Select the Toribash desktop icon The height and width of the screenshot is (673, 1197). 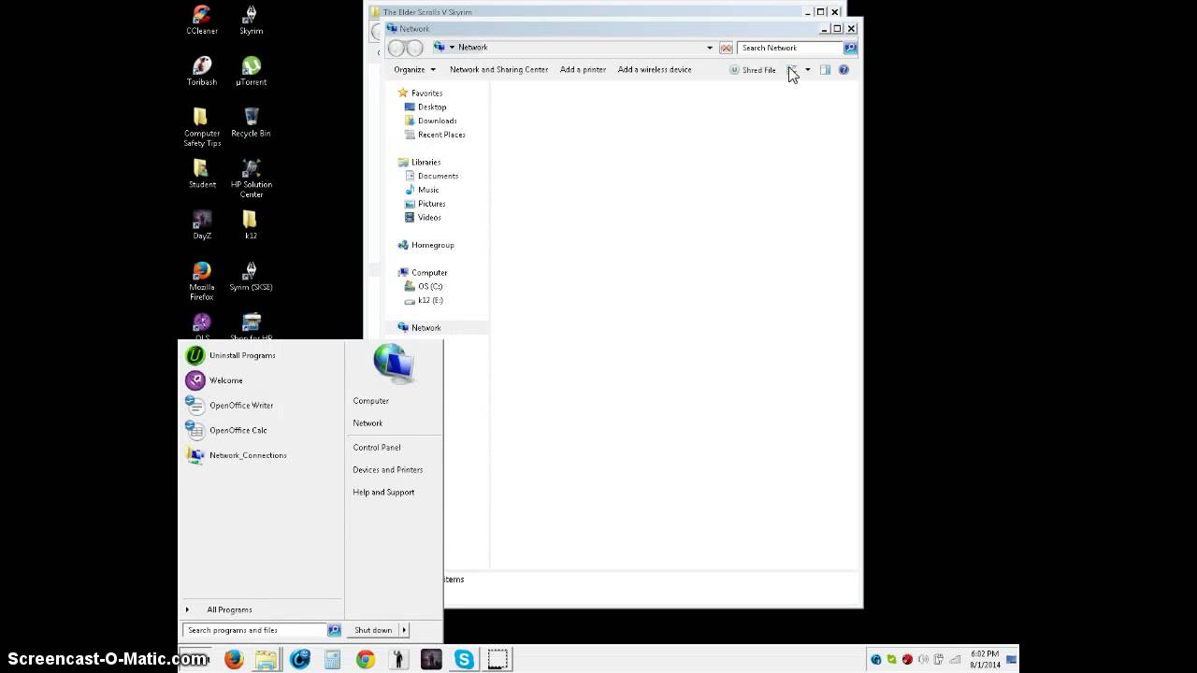pyautogui.click(x=201, y=71)
